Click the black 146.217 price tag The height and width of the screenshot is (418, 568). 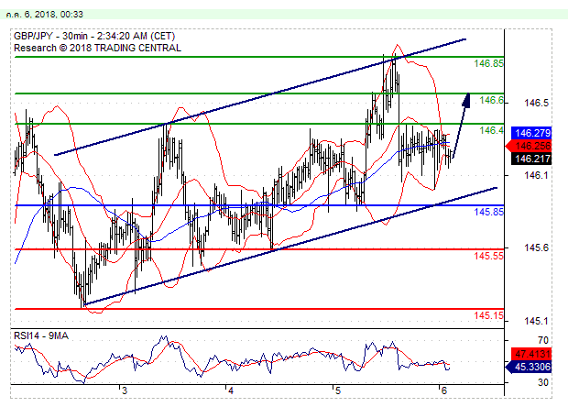pos(532,158)
